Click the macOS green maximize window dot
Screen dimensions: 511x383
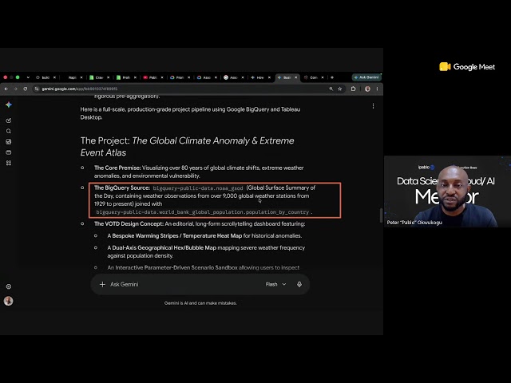tap(18, 77)
